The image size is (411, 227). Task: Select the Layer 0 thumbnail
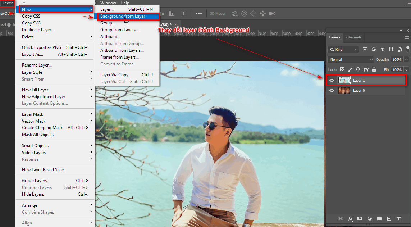point(344,90)
